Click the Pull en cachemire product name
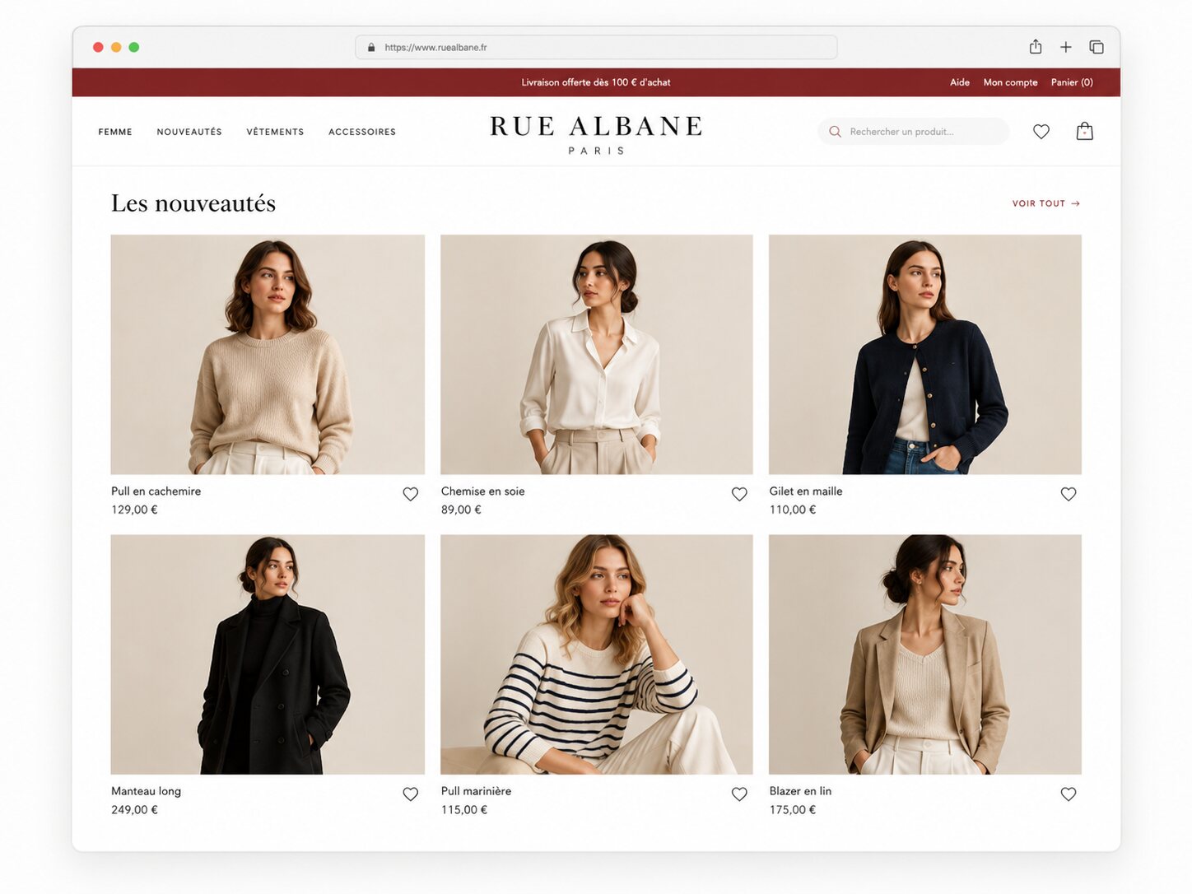The height and width of the screenshot is (894, 1192). pos(156,491)
